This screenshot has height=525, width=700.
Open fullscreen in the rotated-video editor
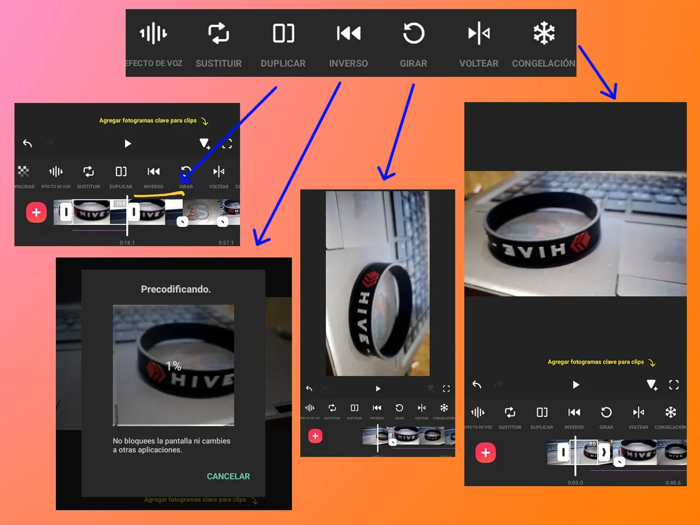[x=446, y=389]
